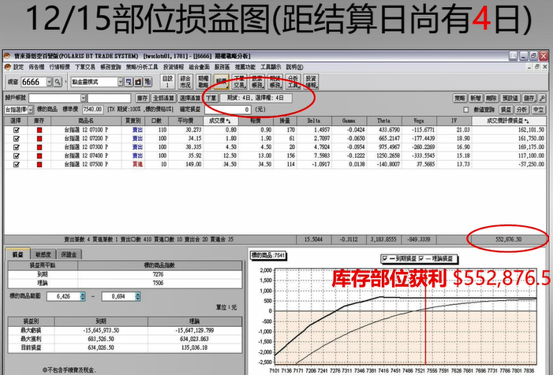Toggle checkbox for 台指選 12 07500 P row
The width and height of the screenshot is (553, 375).
(17, 164)
